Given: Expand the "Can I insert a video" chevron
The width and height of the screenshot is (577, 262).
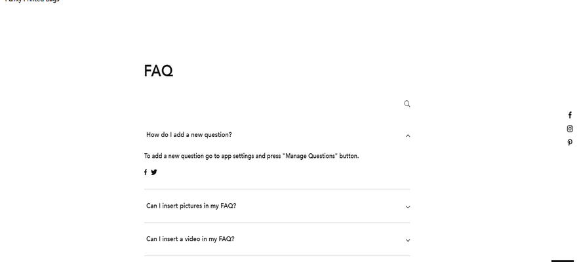Looking at the screenshot, I should pos(408,240).
